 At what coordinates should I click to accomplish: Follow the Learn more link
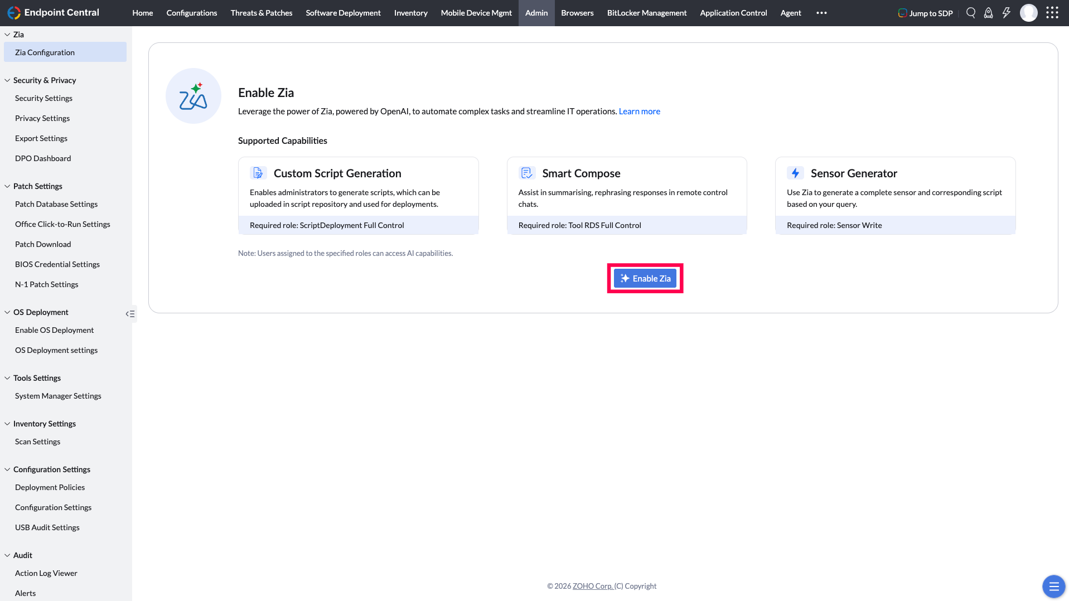[x=640, y=112]
